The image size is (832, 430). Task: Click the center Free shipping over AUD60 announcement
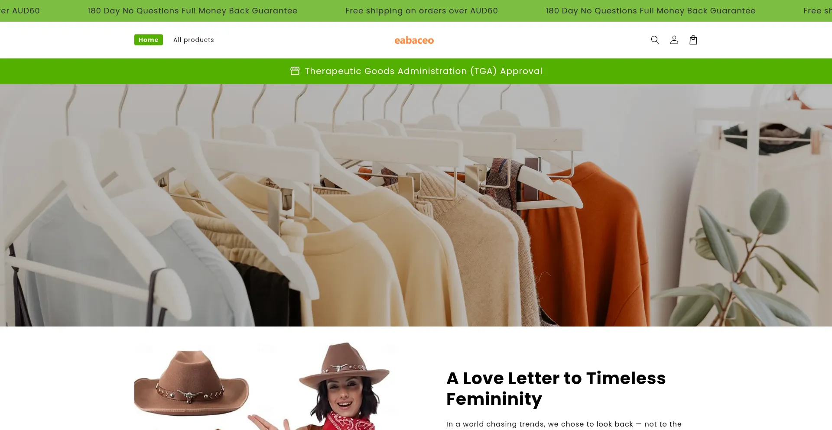coord(421,11)
